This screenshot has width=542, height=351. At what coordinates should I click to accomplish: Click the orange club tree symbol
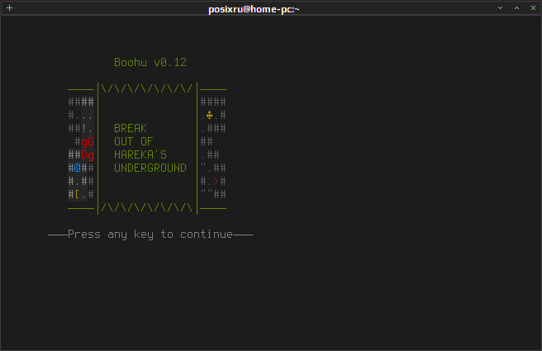coord(210,115)
